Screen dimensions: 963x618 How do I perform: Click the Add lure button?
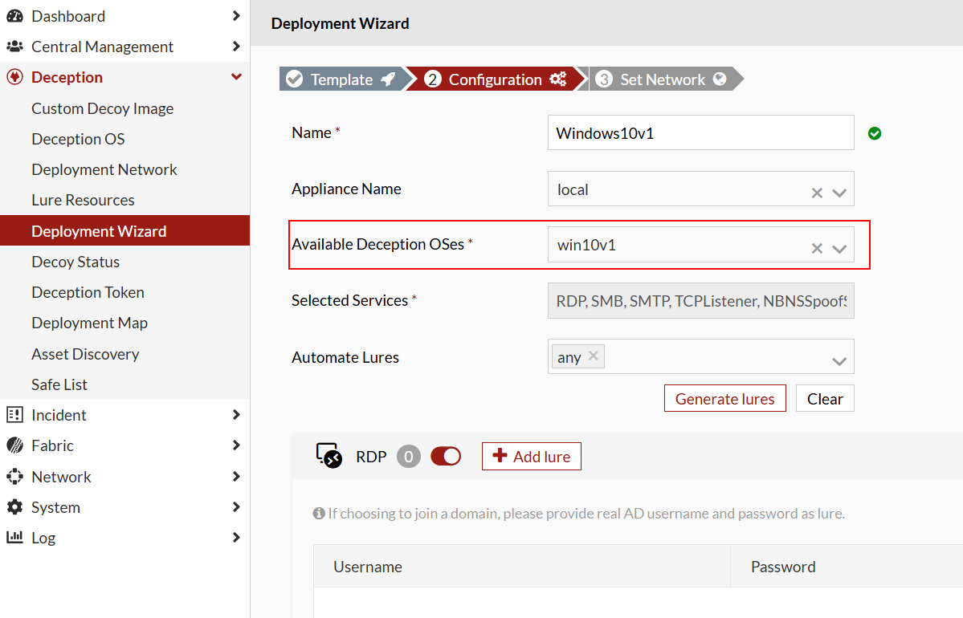[531, 456]
